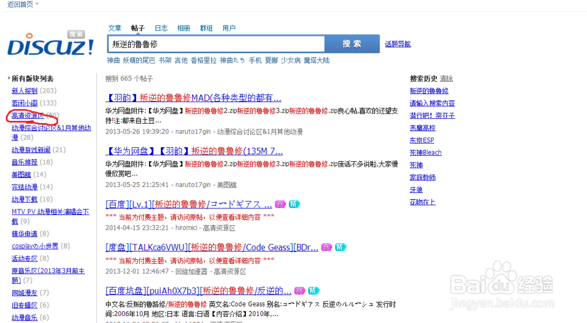Click the cyan 精 icon on the TALKca6VWU post
The image size is (587, 323).
340,247
